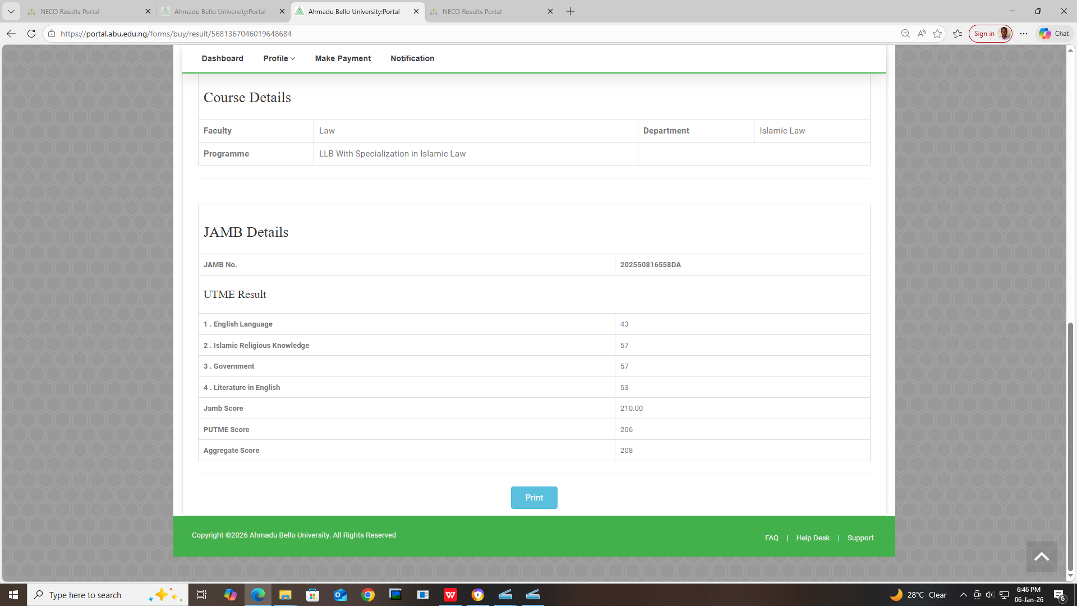
Task: Click the page vertical scrollbar thumb
Action: click(1070, 446)
